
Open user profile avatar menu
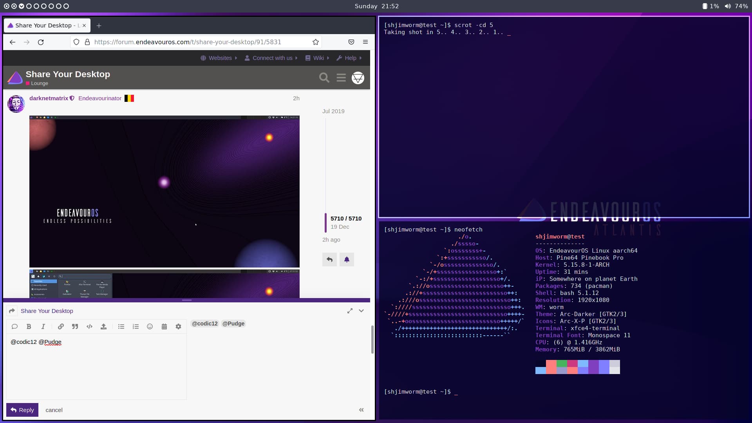(358, 78)
